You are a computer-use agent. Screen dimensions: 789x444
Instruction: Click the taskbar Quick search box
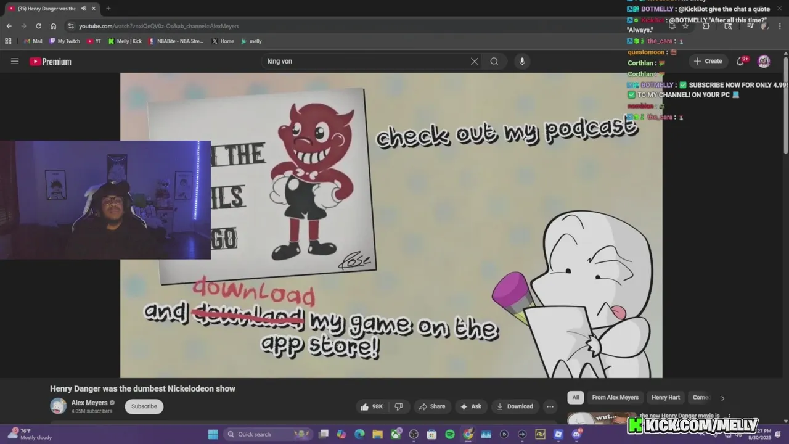(267, 434)
